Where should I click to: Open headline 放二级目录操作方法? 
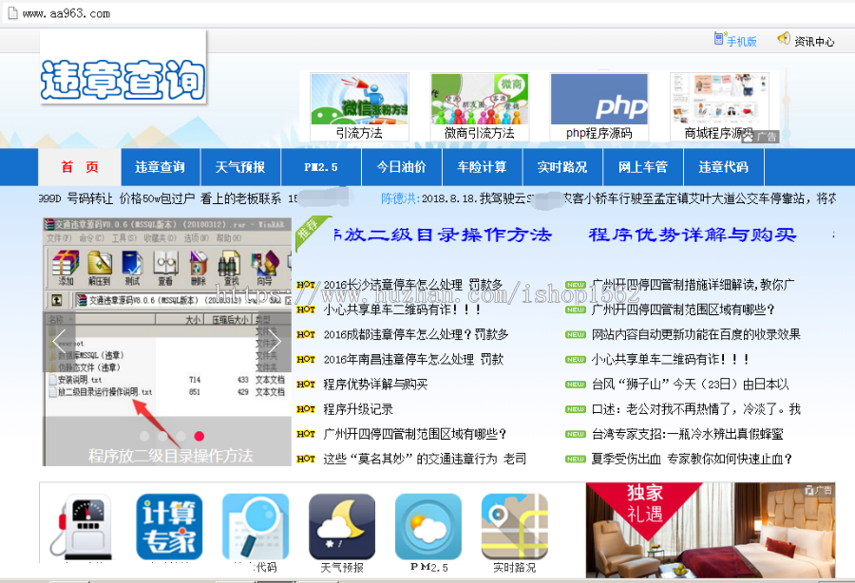pos(443,235)
